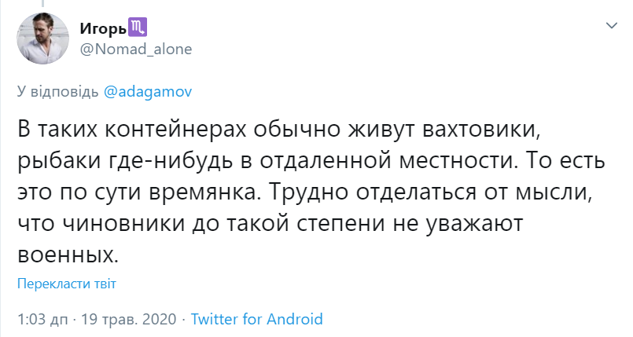Click the Scorpio emoji beside the name
The height and width of the screenshot is (337, 633).
coord(138,27)
